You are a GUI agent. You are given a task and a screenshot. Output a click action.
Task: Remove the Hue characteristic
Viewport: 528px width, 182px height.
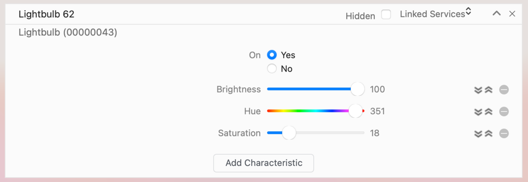[x=504, y=111]
